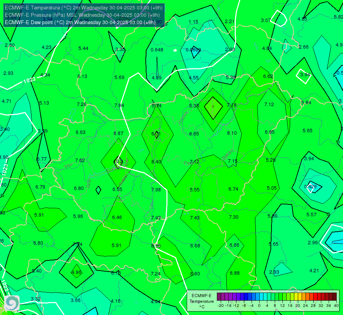Pick the cyan legend swatch left of the 0 tick
Viewport: 343px width, 315px height.
(x=258, y=297)
